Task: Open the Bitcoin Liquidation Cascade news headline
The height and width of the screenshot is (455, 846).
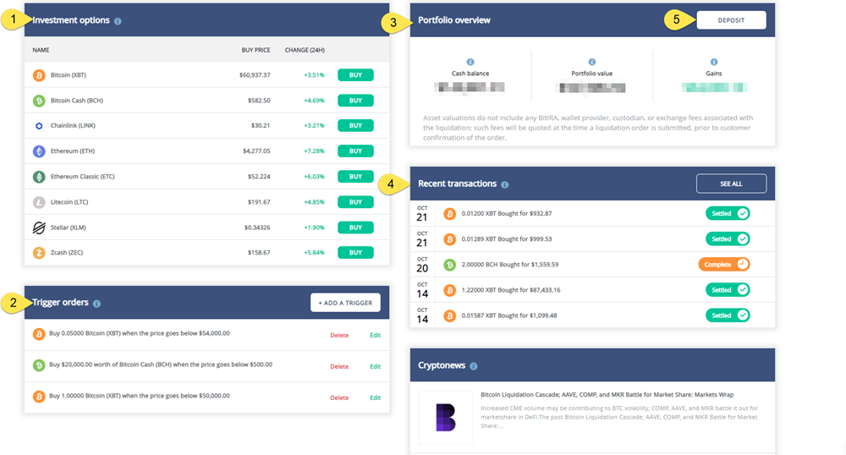Action: (x=607, y=395)
